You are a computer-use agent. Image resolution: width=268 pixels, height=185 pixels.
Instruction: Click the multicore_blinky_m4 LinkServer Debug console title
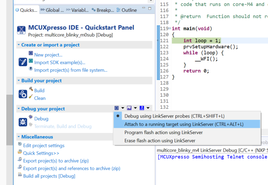pyautogui.click(x=212, y=150)
